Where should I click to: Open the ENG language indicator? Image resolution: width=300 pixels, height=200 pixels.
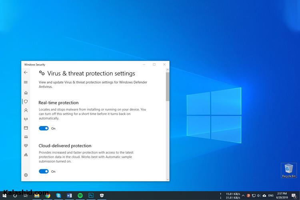click(x=271, y=196)
